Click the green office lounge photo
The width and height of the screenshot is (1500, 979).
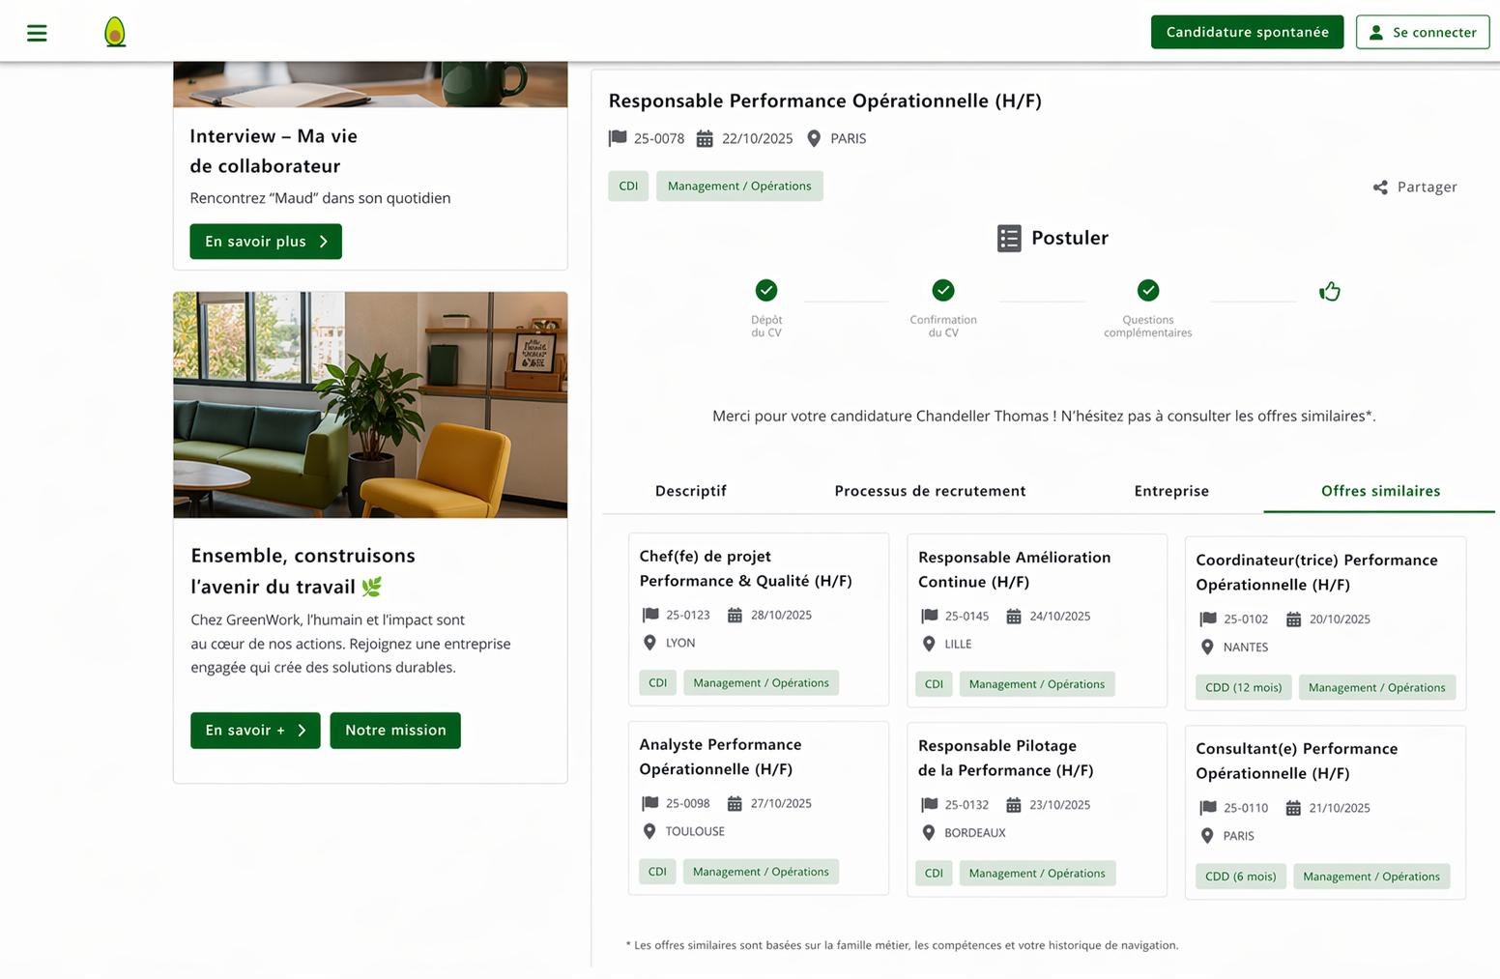pos(370,405)
